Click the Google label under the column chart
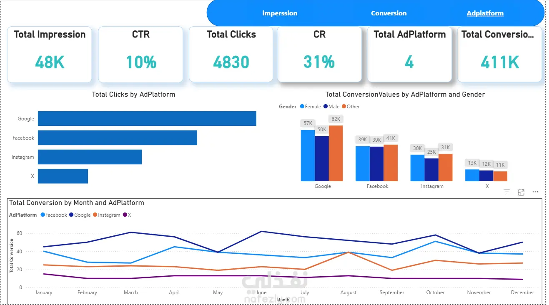The image size is (549, 305). pyautogui.click(x=323, y=186)
